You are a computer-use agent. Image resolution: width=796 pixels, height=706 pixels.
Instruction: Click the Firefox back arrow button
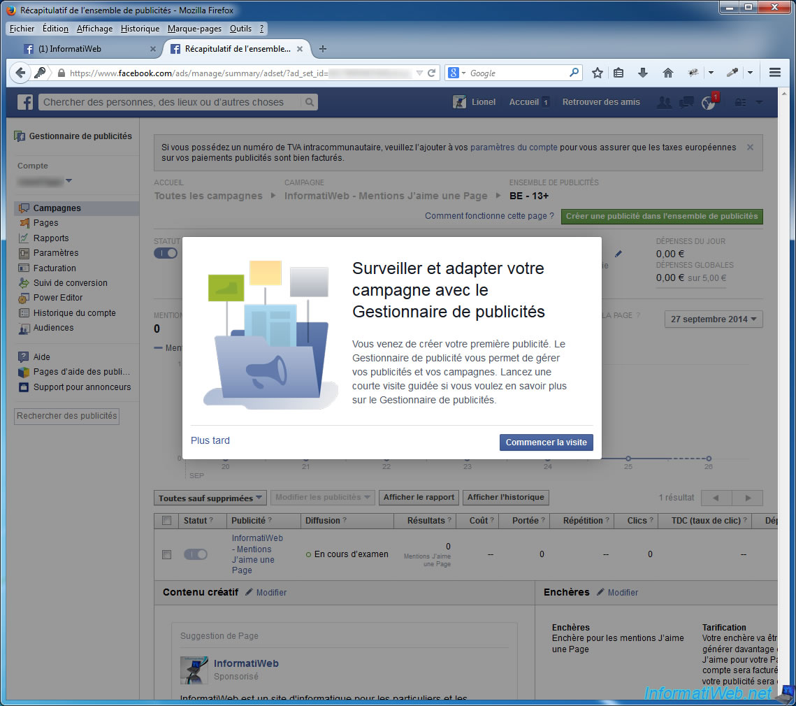20,73
